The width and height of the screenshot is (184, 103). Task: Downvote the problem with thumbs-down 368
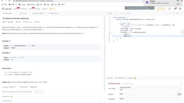[x=18, y=22]
